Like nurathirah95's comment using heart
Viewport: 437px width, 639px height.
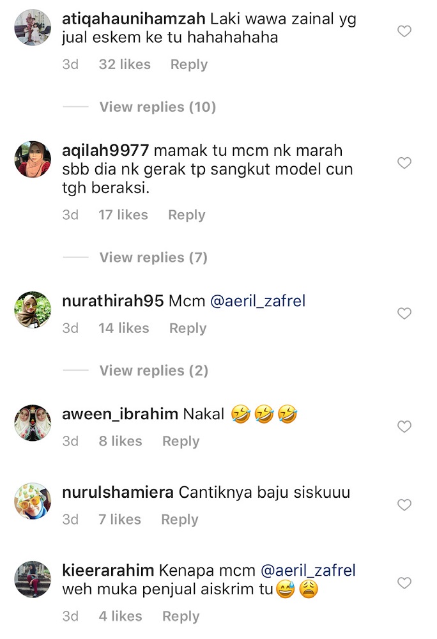coord(404,313)
